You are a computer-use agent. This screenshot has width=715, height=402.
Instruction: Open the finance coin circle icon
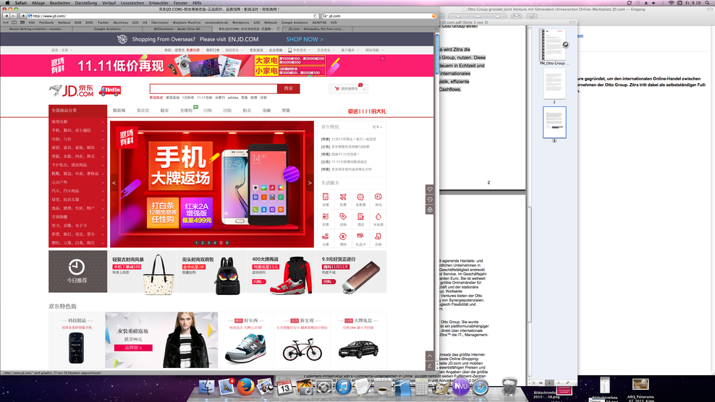click(x=343, y=236)
